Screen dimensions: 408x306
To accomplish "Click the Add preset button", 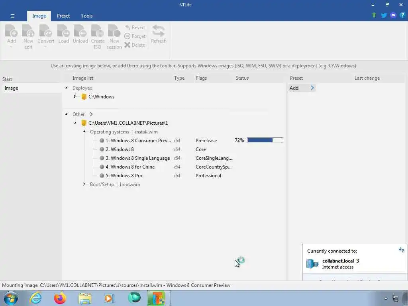I will [301, 88].
